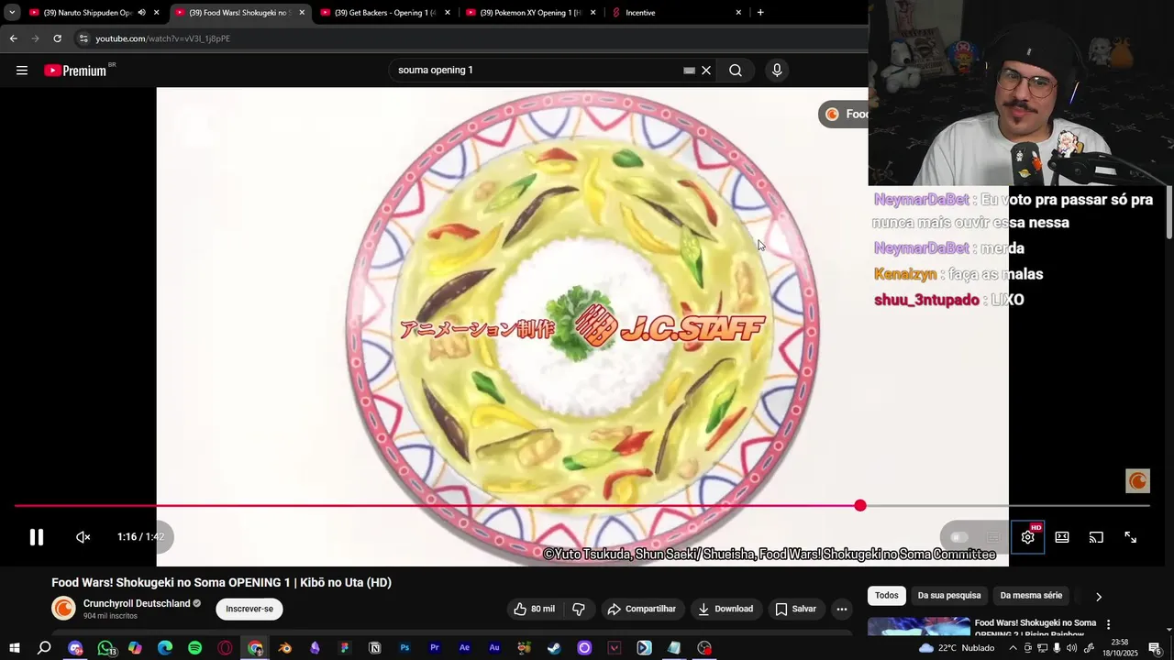Open Adobe Audition from the taskbar
The image size is (1174, 660).
pyautogui.click(x=494, y=648)
